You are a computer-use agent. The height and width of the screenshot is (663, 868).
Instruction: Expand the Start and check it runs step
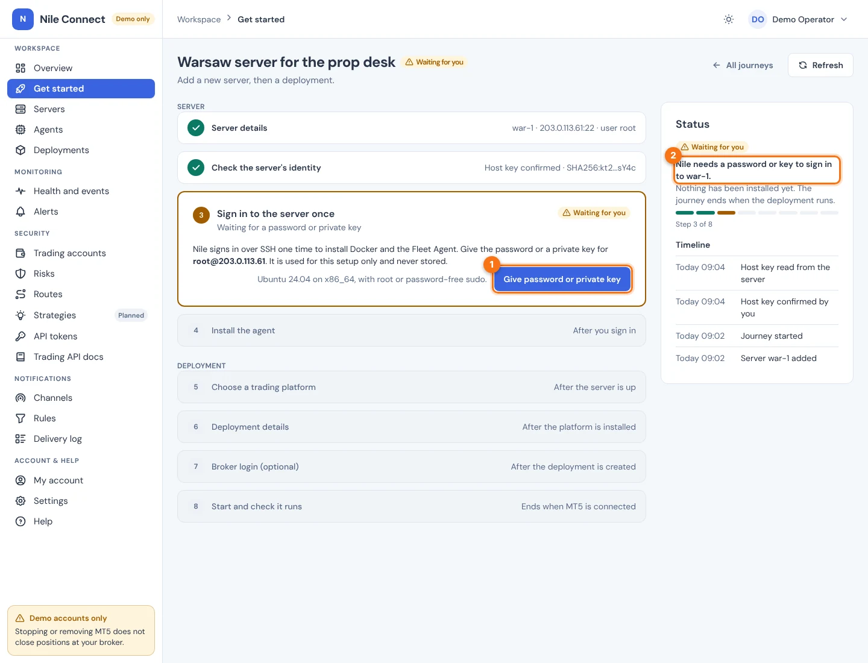(x=412, y=506)
